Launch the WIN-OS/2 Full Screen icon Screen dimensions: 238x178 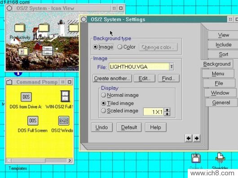(x=65, y=96)
